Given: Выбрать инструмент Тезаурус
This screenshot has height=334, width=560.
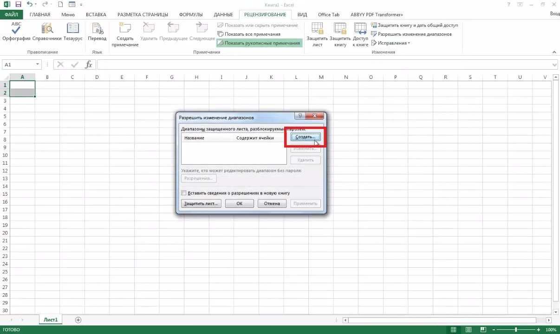Looking at the screenshot, I should (x=74, y=32).
